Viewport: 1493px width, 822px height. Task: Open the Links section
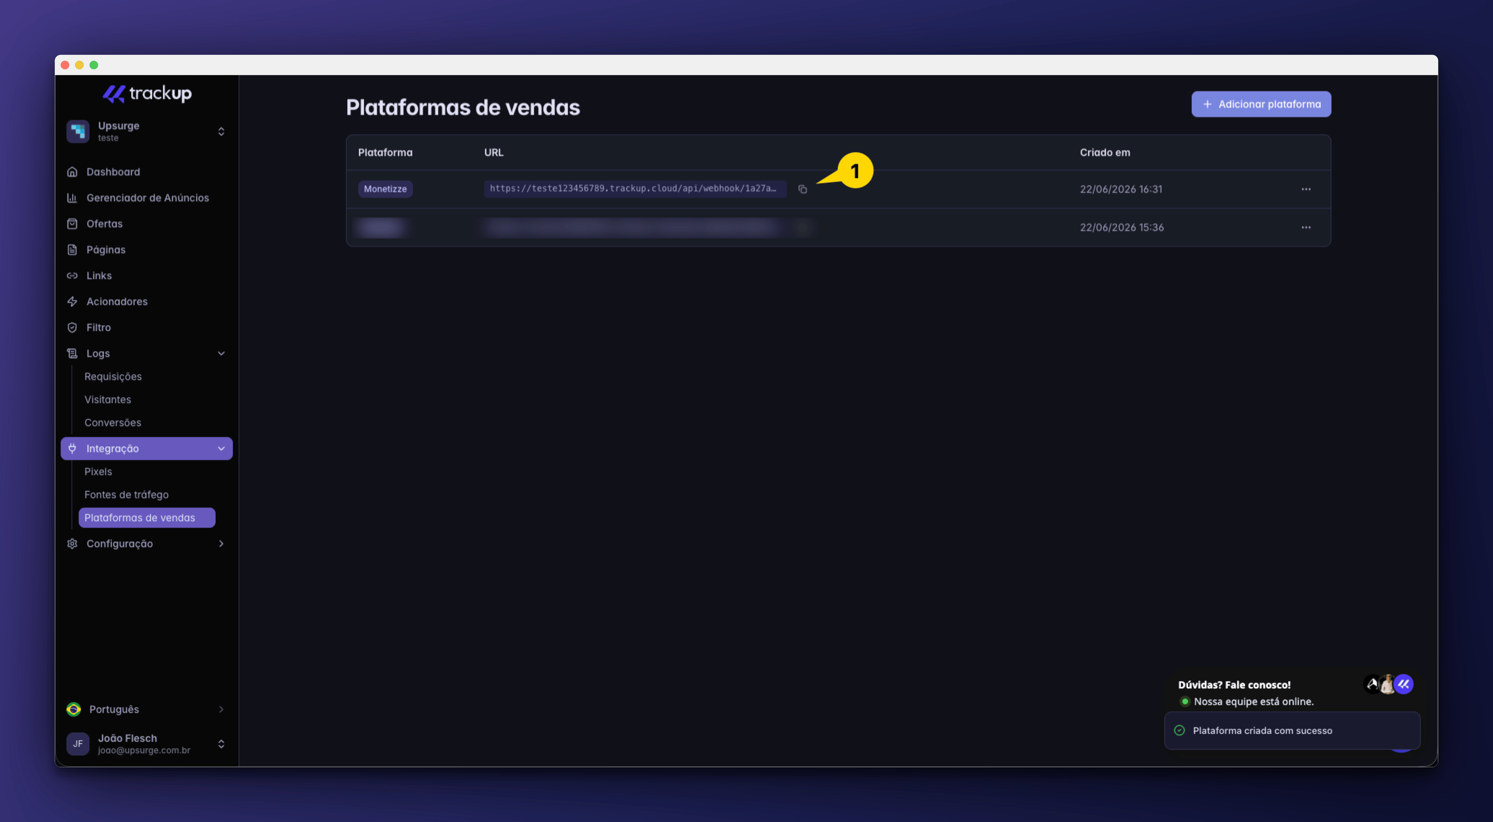pyautogui.click(x=99, y=275)
